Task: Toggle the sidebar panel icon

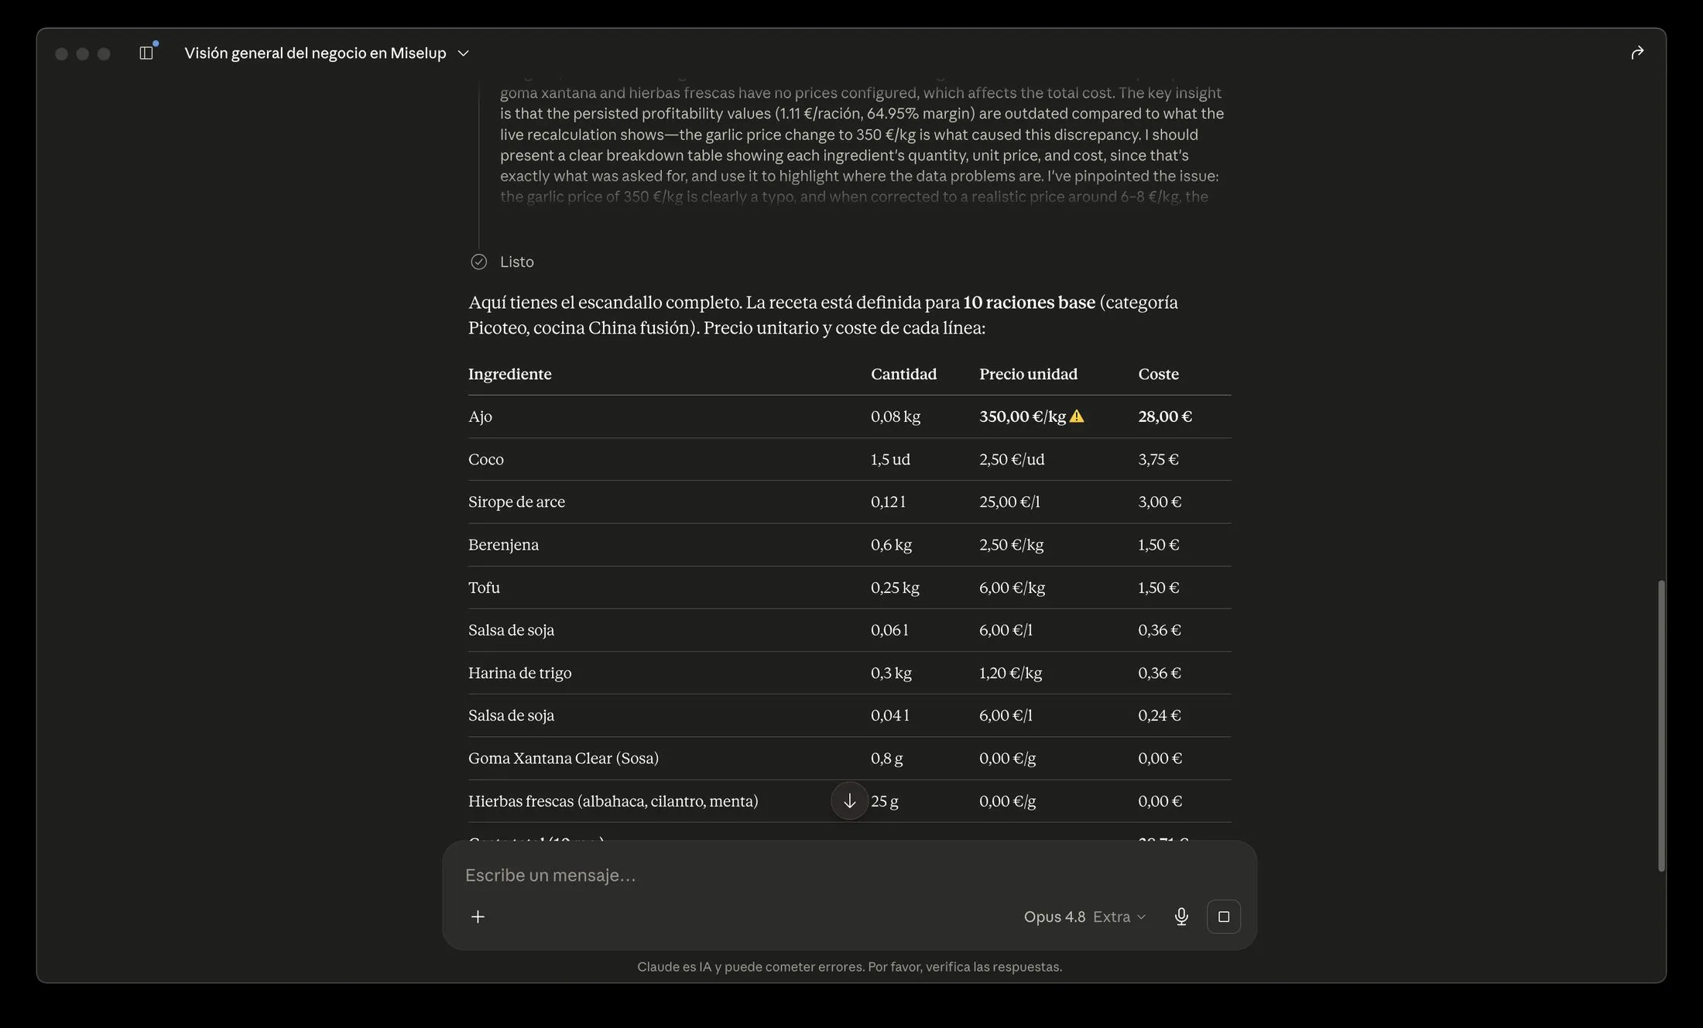Action: click(x=146, y=53)
